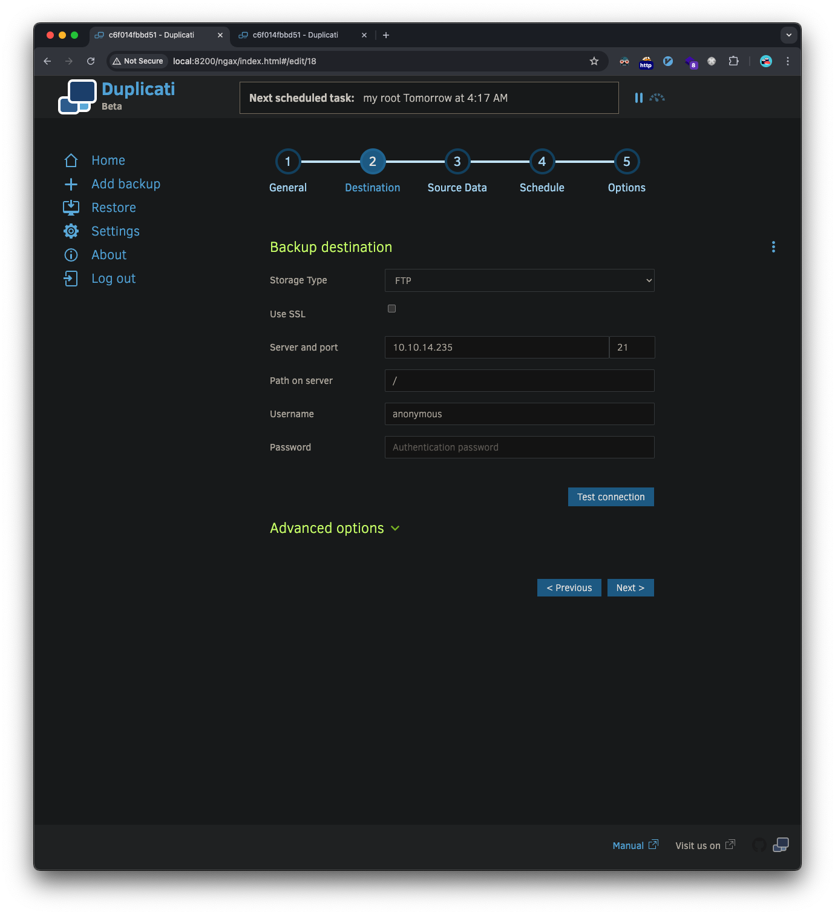
Task: Open the GitHub icon in footer
Action: tap(759, 845)
